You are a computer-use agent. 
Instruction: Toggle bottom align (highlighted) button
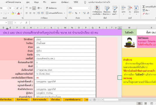click(x=34, y=8)
